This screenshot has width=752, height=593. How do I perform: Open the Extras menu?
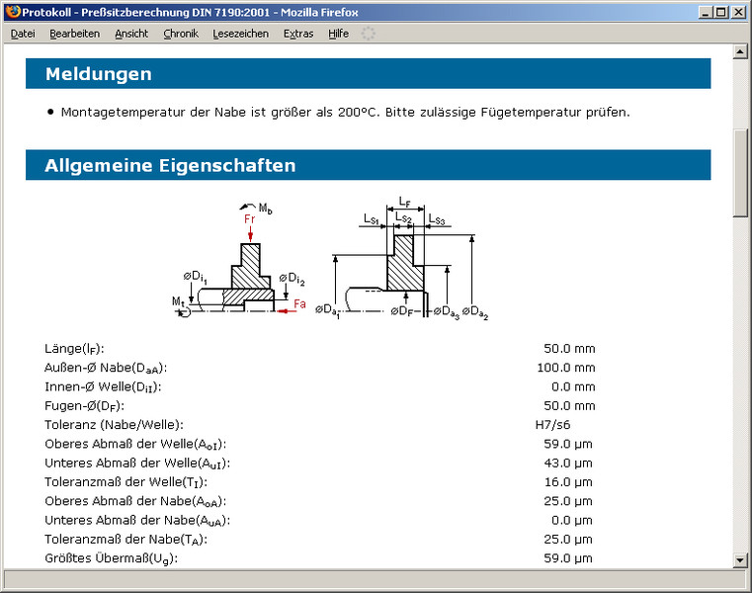[297, 34]
